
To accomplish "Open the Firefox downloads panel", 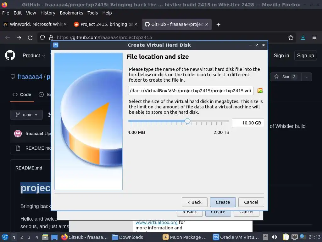I will click(303, 37).
